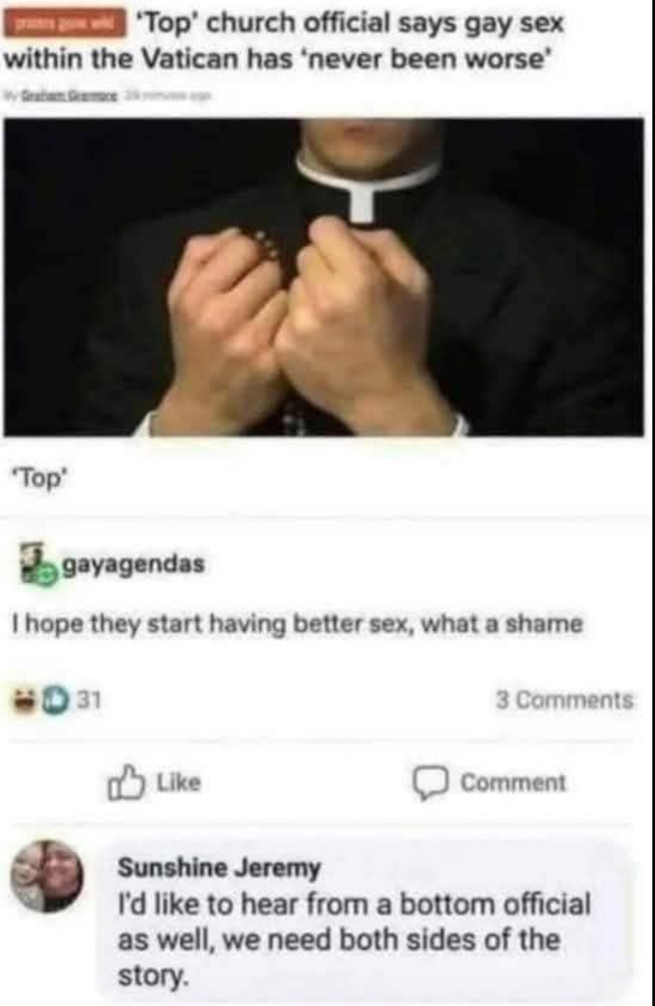This screenshot has height=1006, width=655.
Task: Open Sunshine Jeremy's profile name
Action: coord(219,867)
